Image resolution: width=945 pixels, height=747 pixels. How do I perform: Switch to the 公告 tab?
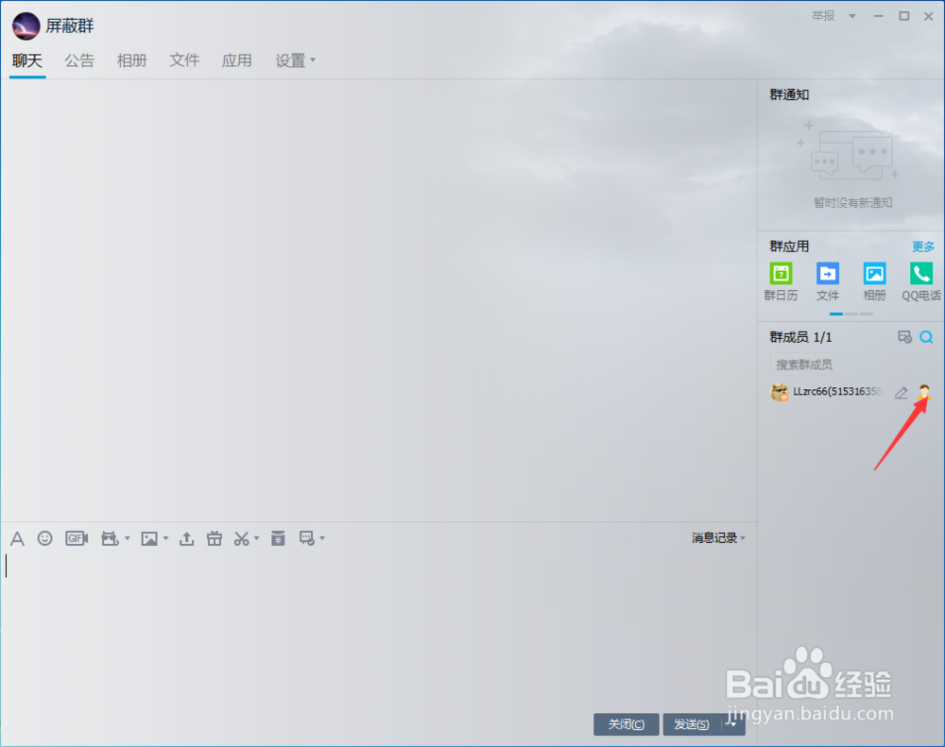(79, 60)
